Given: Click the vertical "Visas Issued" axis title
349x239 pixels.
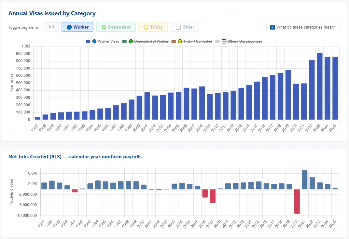Looking at the screenshot, I should pyautogui.click(x=12, y=83).
